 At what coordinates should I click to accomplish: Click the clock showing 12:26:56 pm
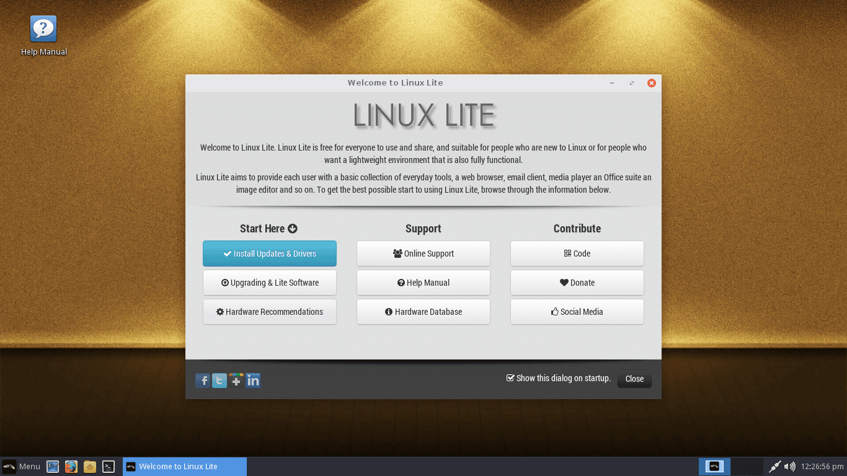(822, 467)
